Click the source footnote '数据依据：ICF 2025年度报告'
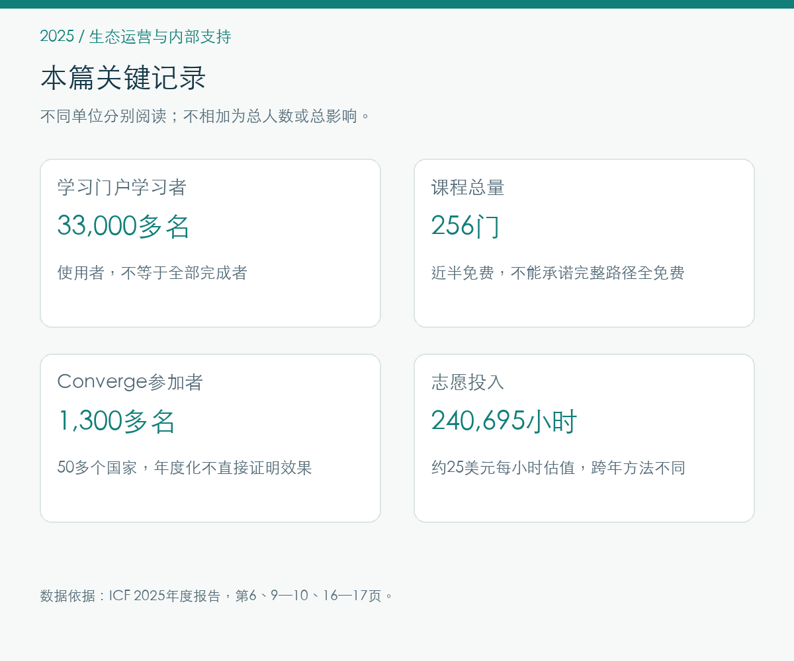The width and height of the screenshot is (794, 661). tap(130, 596)
